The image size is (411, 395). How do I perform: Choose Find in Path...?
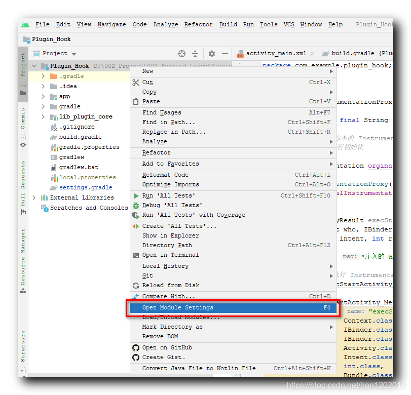[x=233, y=122]
